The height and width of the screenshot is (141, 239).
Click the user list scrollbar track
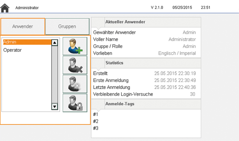[54, 74]
